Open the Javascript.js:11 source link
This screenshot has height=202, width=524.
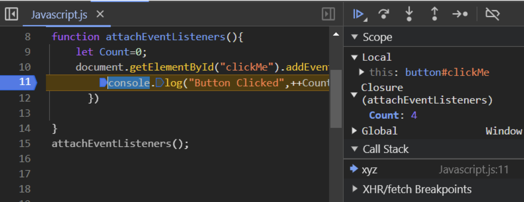(x=473, y=170)
